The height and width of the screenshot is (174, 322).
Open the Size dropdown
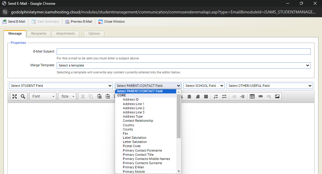[x=68, y=96]
